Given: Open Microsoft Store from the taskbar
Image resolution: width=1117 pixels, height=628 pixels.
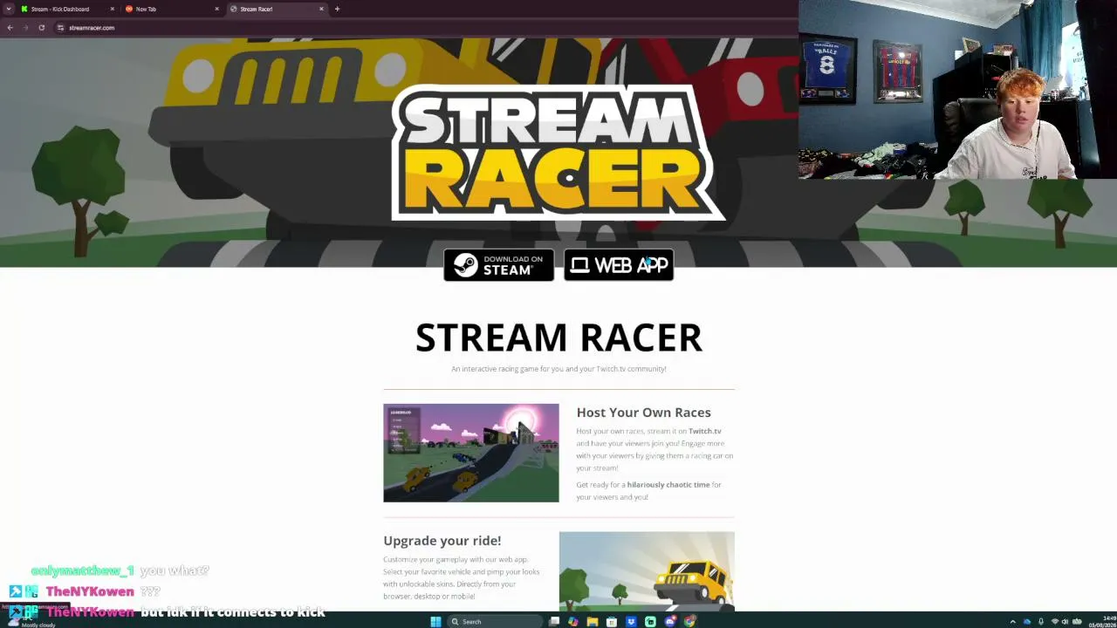Looking at the screenshot, I should [612, 621].
